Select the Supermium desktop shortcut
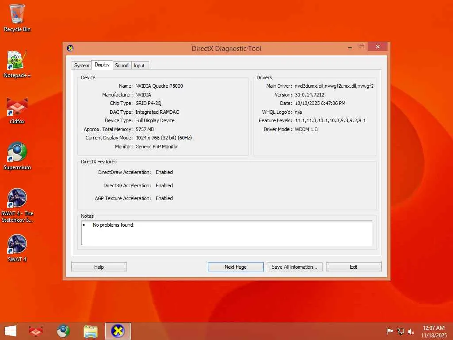 point(17,156)
